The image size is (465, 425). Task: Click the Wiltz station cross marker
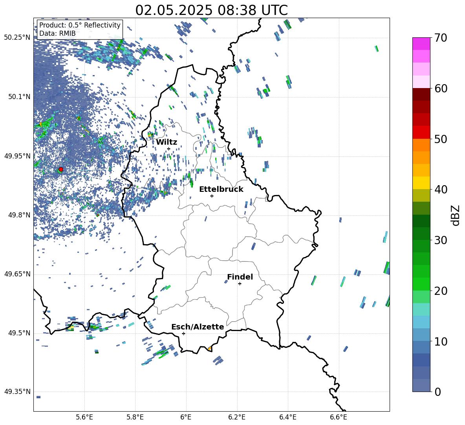168,149
